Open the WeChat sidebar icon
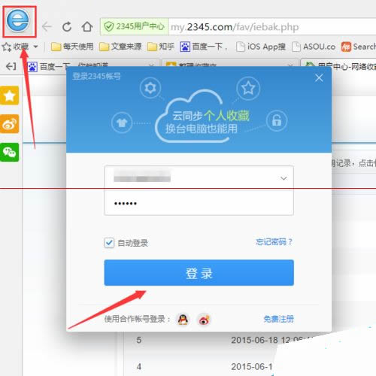 click(10, 152)
